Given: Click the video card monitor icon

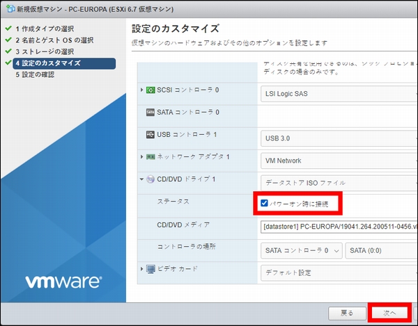Looking at the screenshot, I should [150, 269].
